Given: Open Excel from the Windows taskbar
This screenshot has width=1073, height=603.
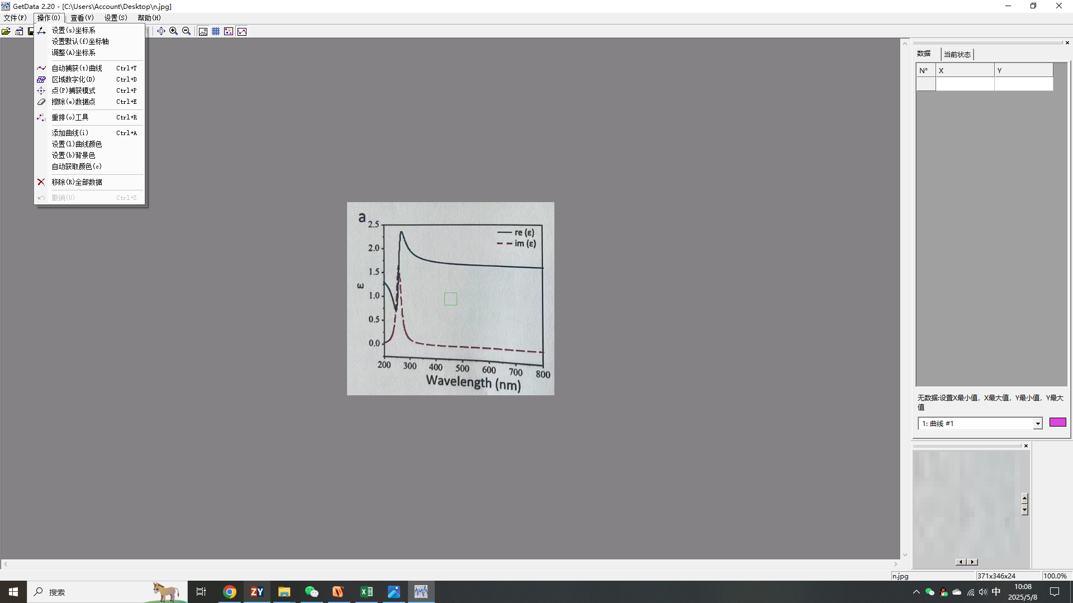Looking at the screenshot, I should (x=367, y=592).
